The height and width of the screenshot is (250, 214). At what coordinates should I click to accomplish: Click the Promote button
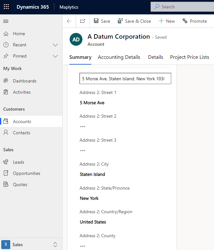[x=195, y=21]
